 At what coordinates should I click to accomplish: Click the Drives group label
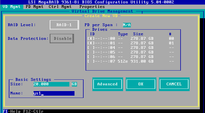[100, 30]
